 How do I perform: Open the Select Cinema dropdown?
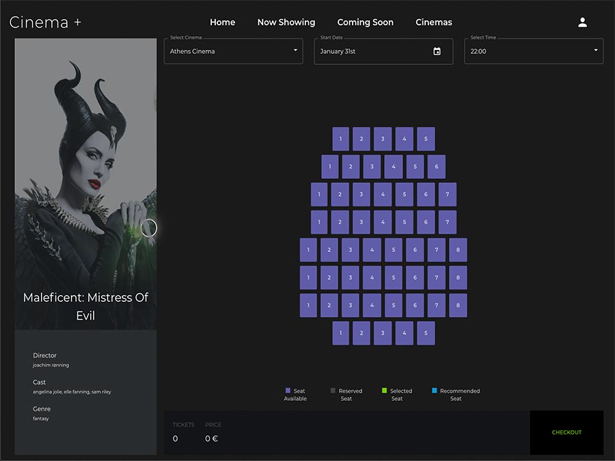coord(233,51)
